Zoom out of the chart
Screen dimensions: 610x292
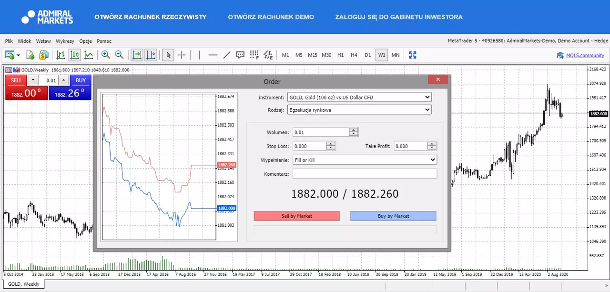click(x=119, y=55)
